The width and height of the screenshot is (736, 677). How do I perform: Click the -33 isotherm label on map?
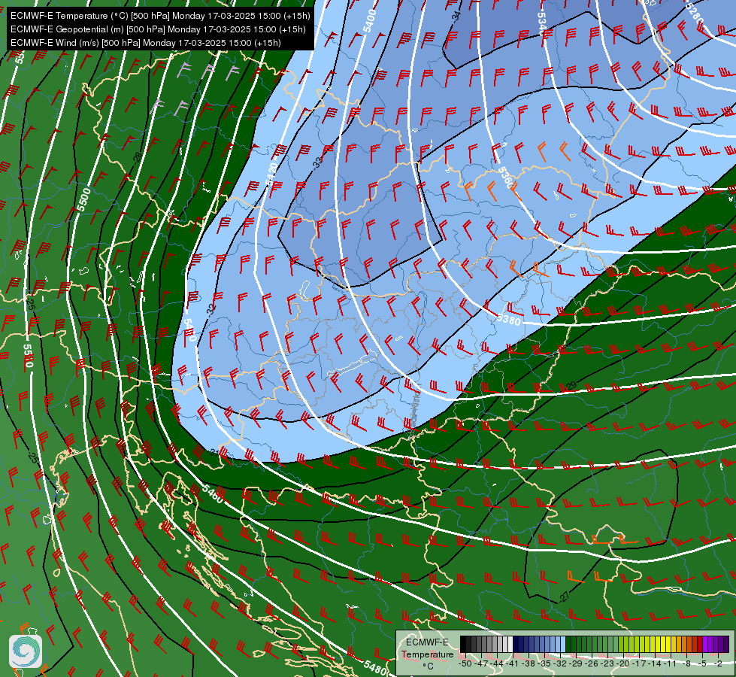(318, 162)
